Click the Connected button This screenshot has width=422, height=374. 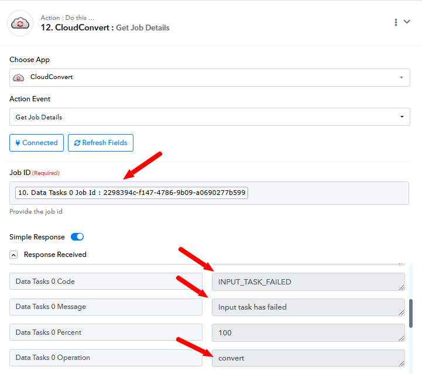click(x=37, y=143)
